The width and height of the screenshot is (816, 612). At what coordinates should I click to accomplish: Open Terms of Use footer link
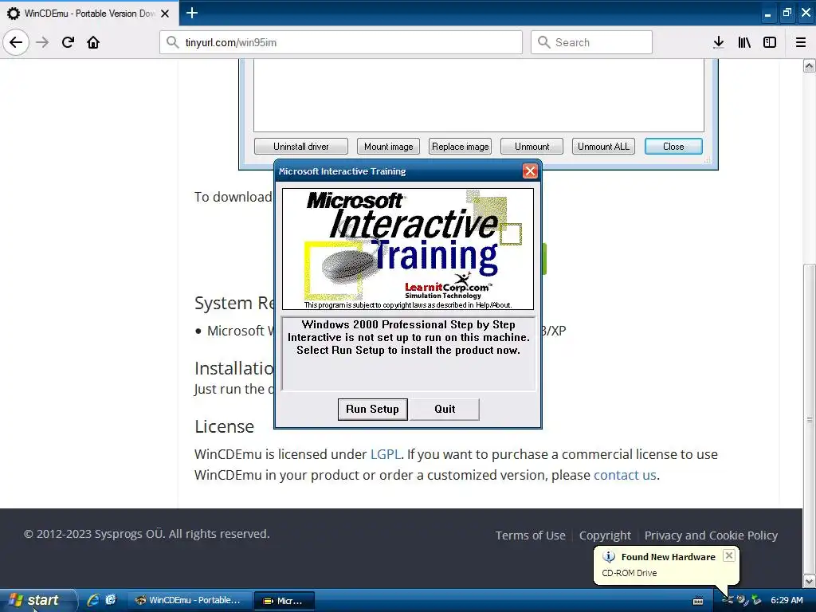[530, 535]
